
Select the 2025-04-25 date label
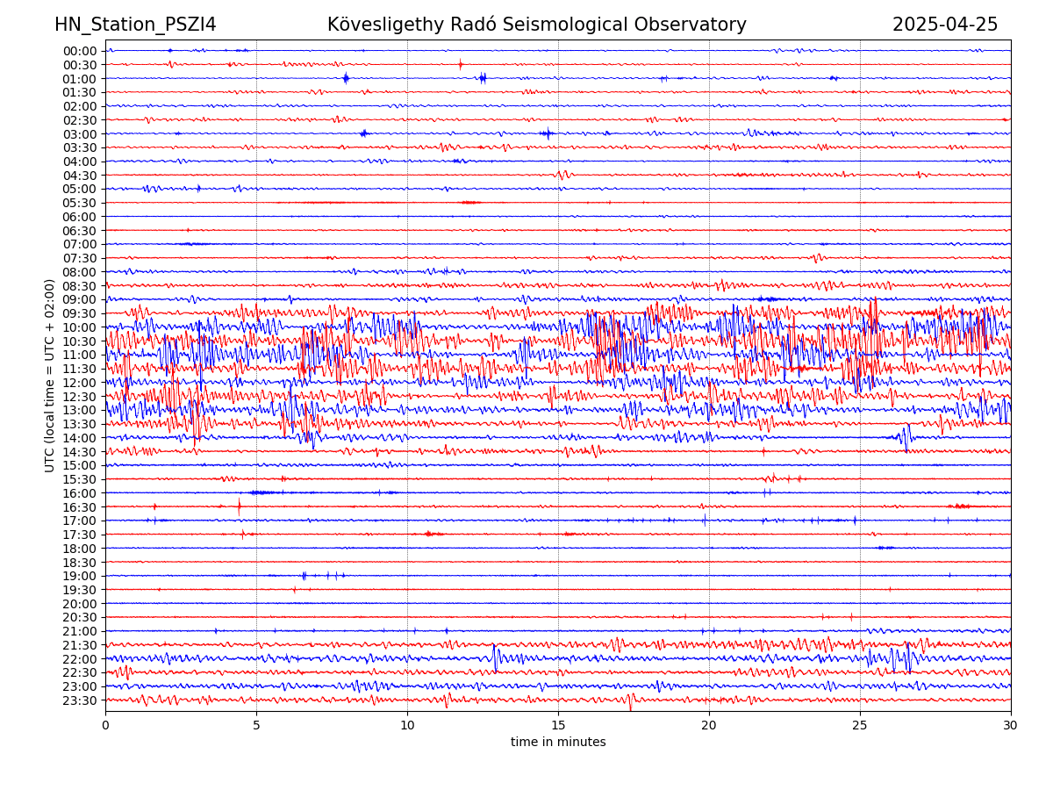coord(944,25)
